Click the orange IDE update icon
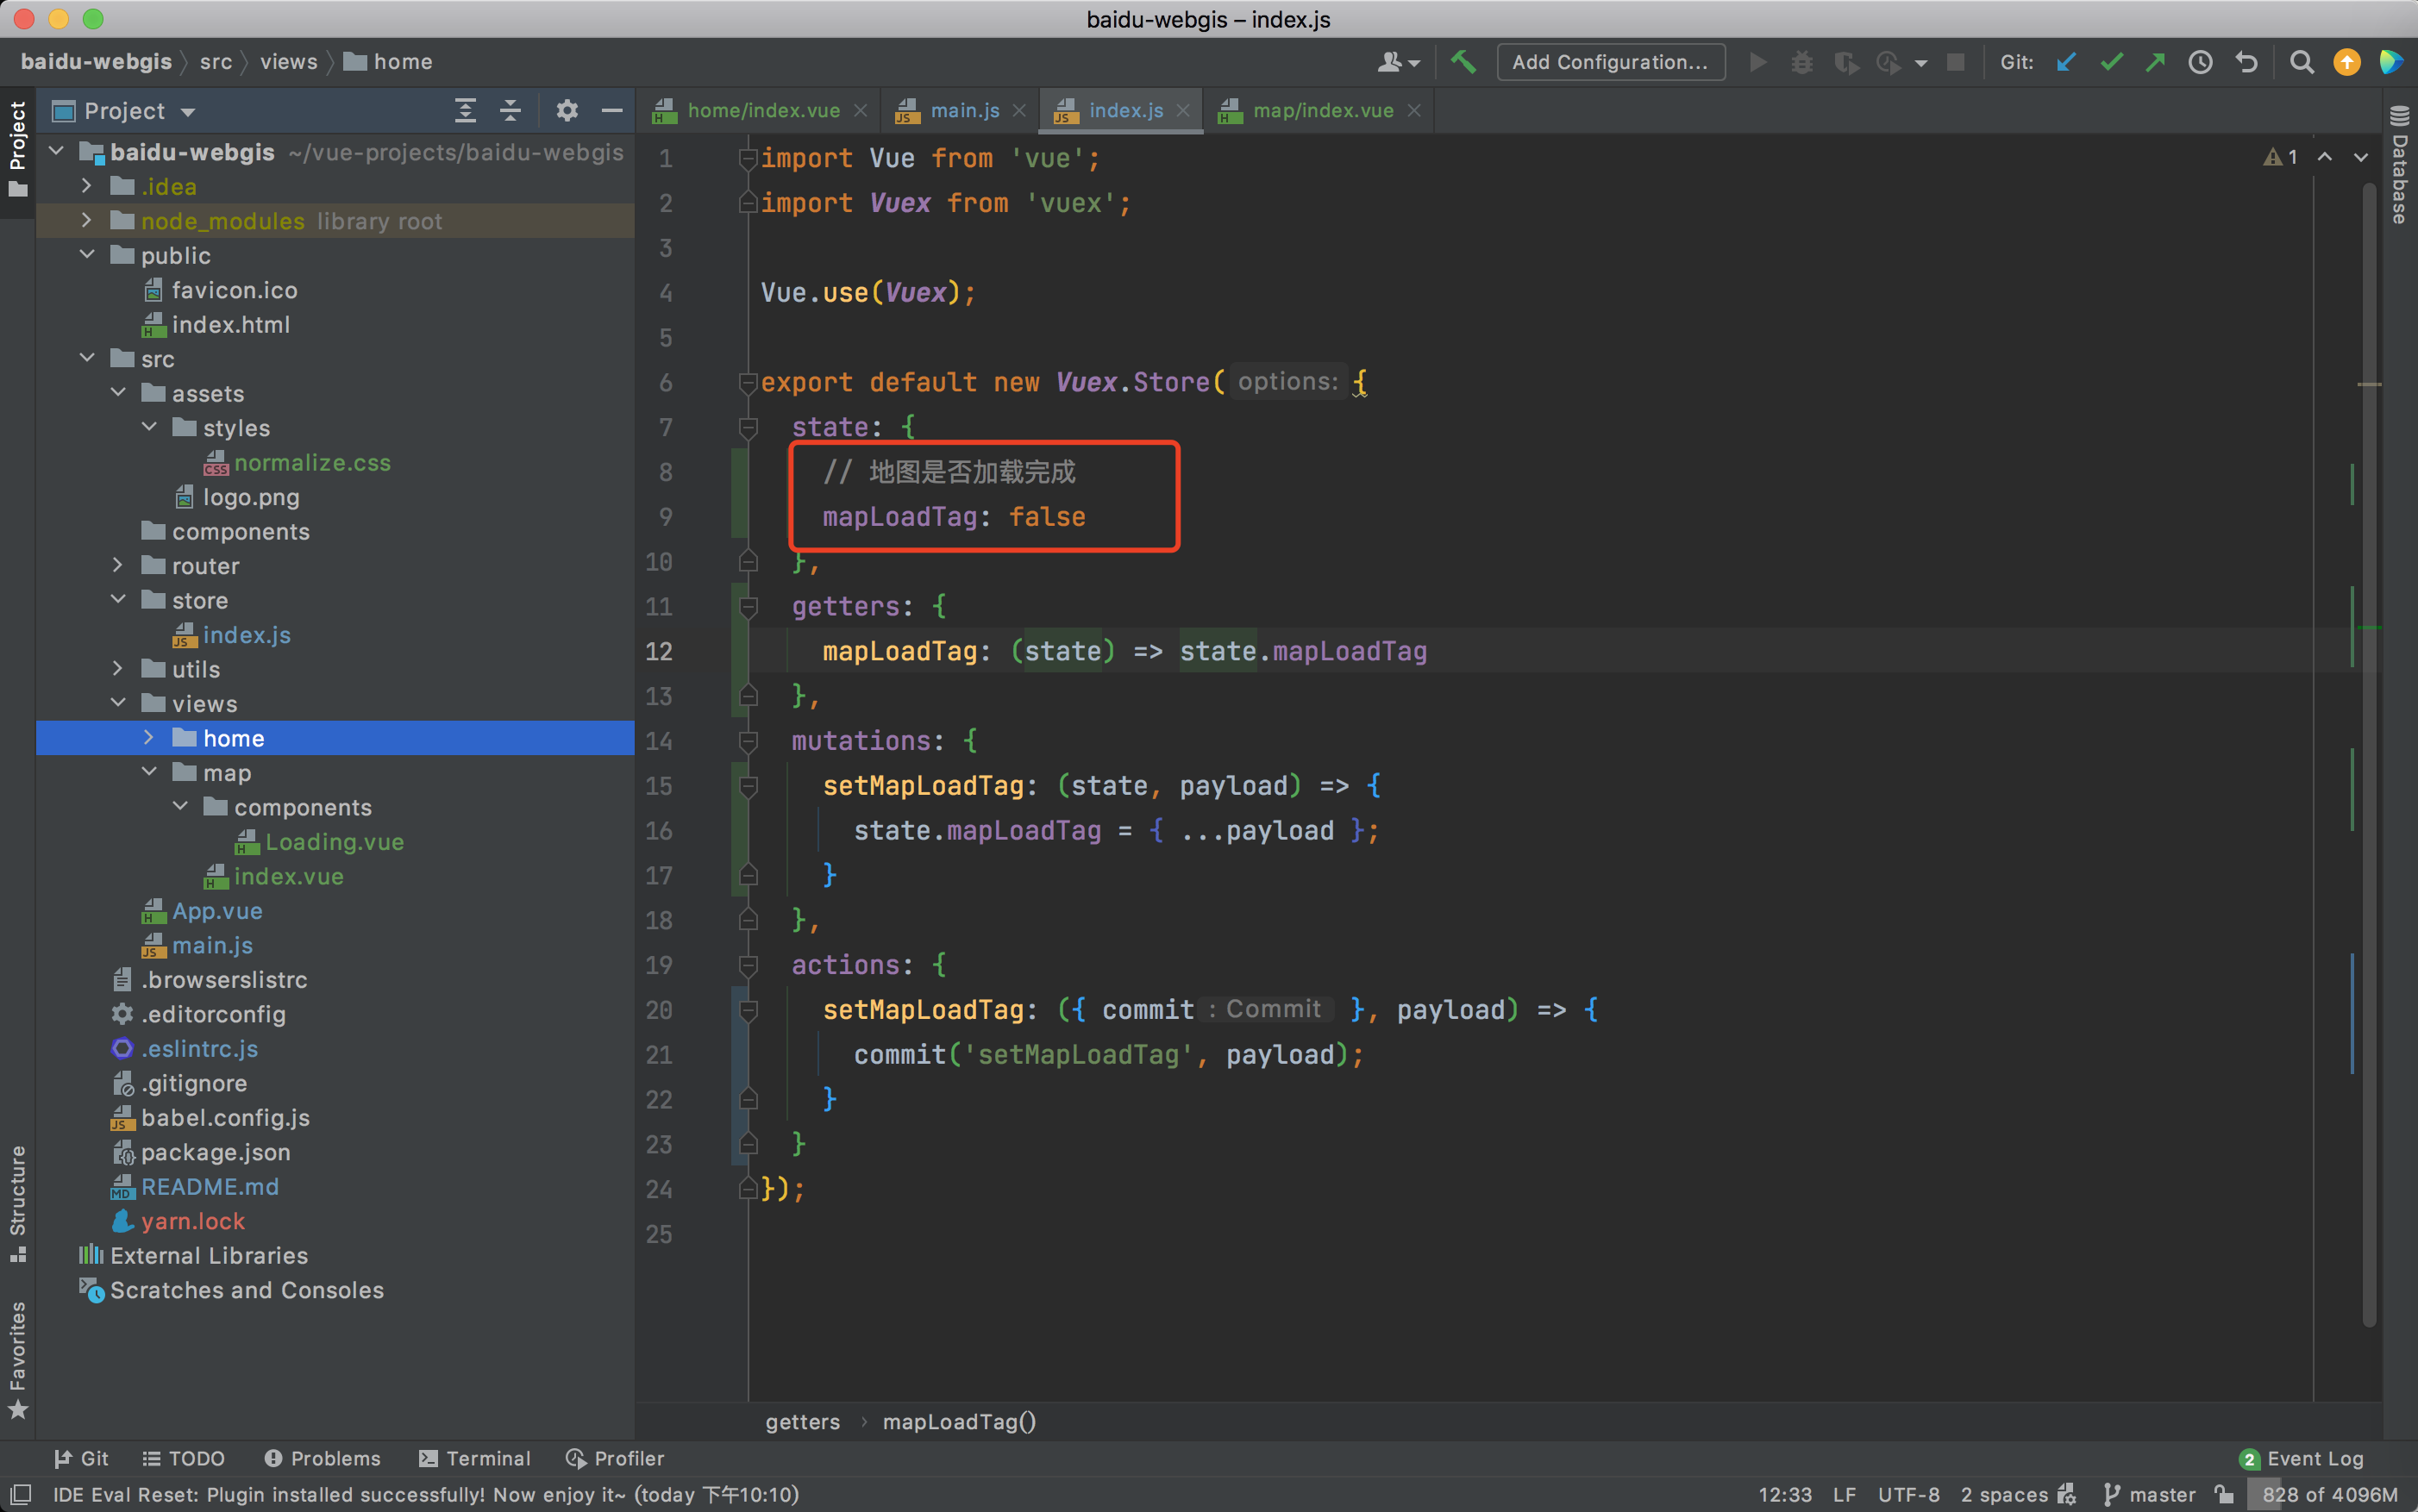 (2346, 62)
